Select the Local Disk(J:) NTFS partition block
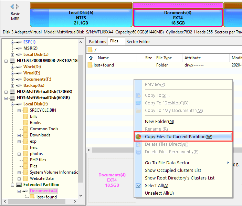 point(81,18)
